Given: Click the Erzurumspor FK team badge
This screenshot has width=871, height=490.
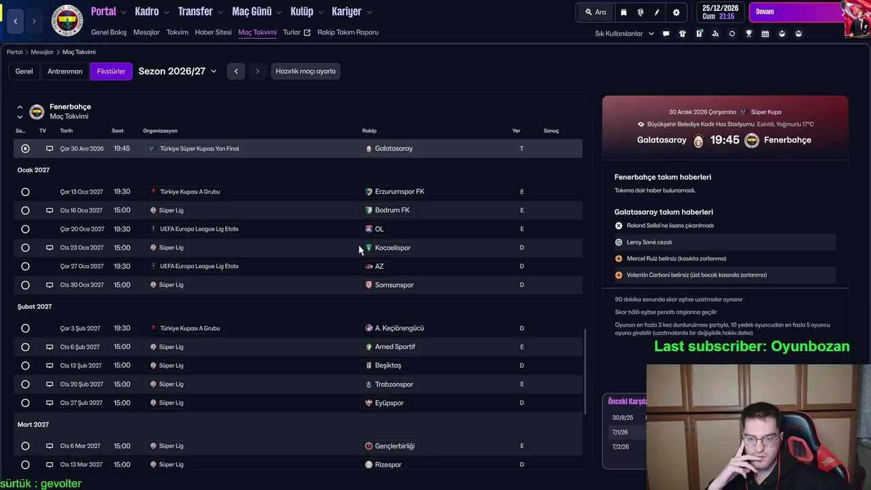Looking at the screenshot, I should coord(369,192).
